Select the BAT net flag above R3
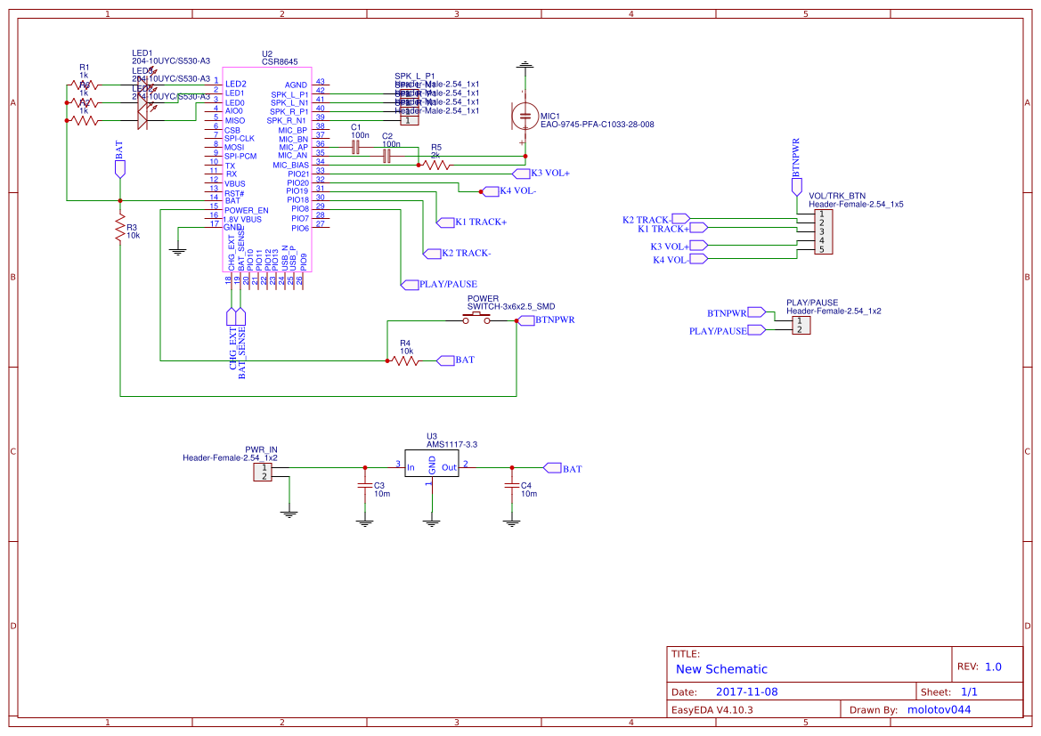The width and height of the screenshot is (1041, 736). click(118, 169)
